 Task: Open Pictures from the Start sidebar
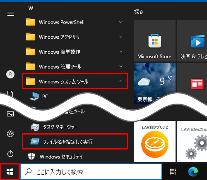pos(10,114)
